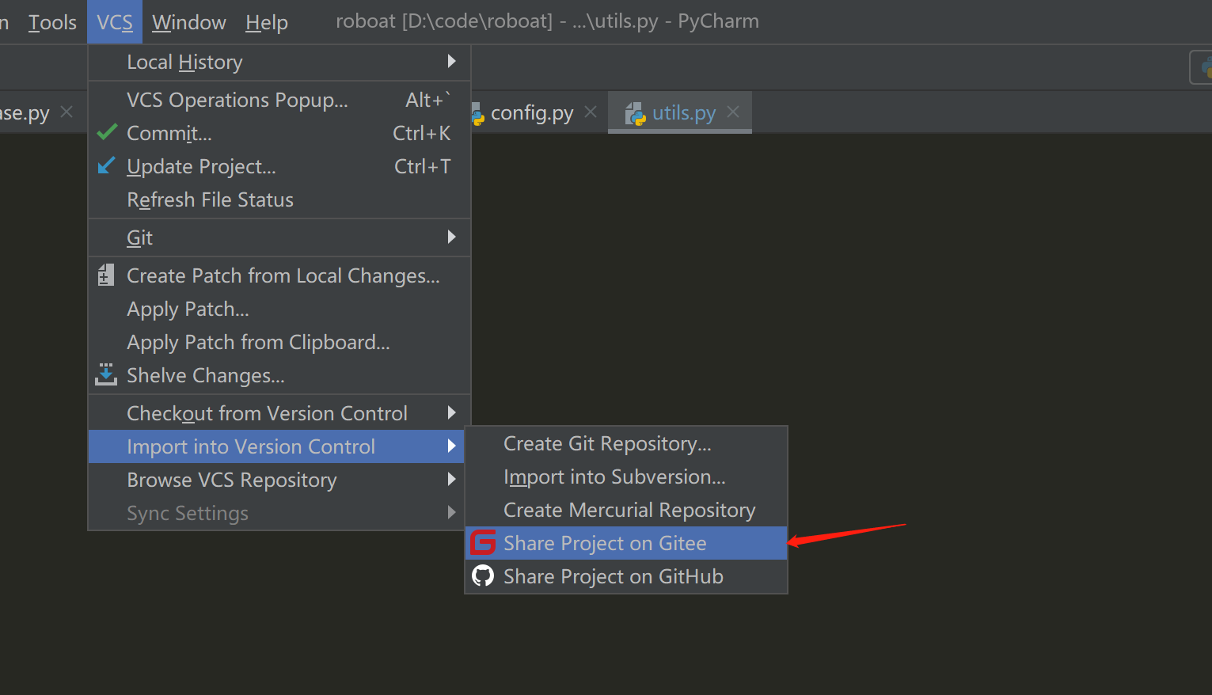This screenshot has height=695, width=1212.
Task: Click the Alt+` shortcut hint
Action: tap(427, 100)
